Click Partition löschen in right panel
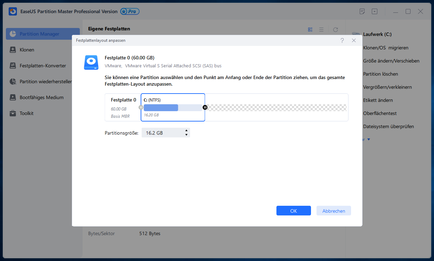 tap(380, 74)
